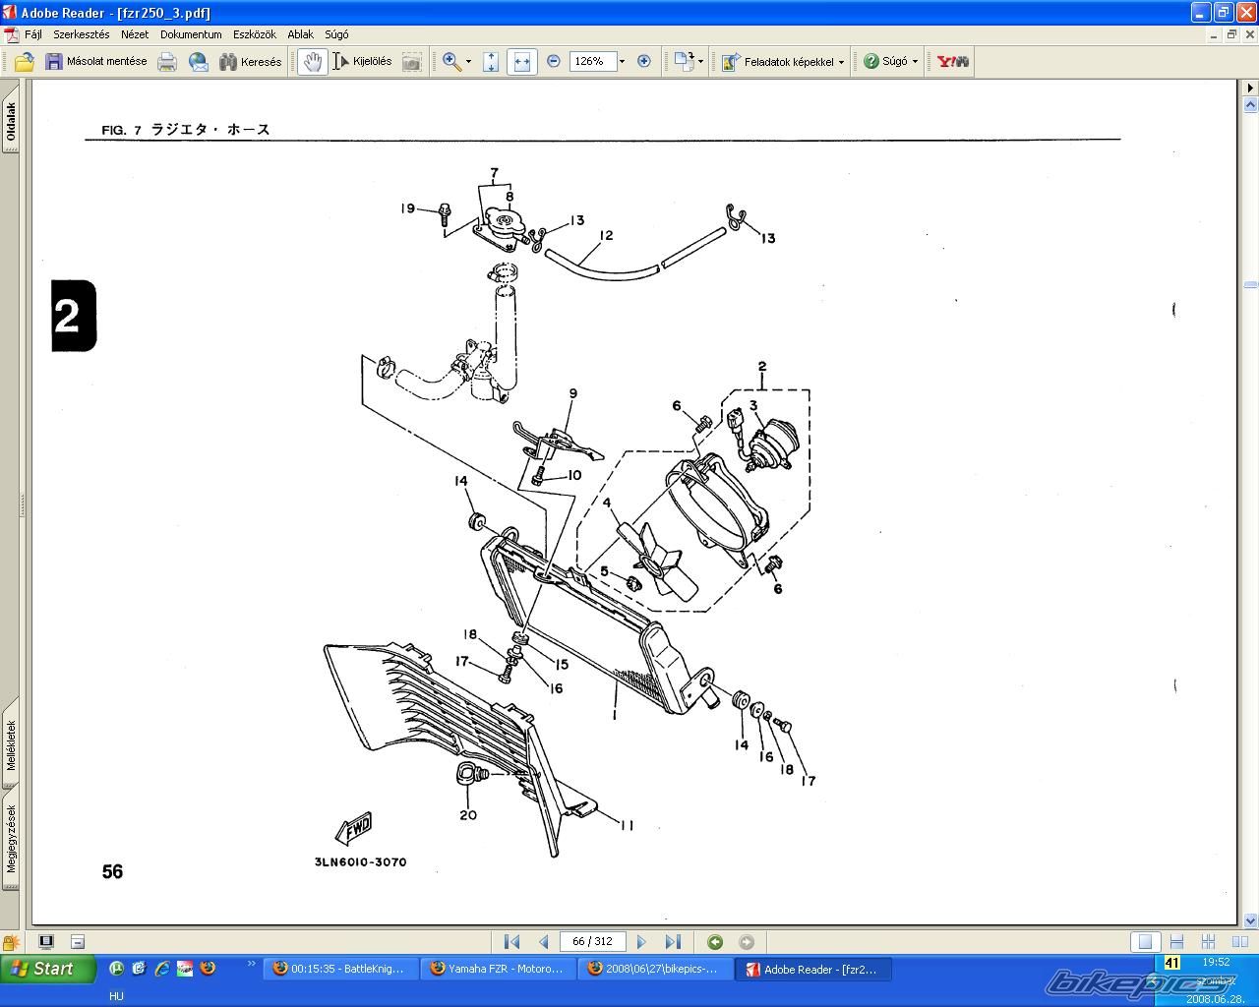Switch to bikepics Firefox taskbar window

(655, 969)
